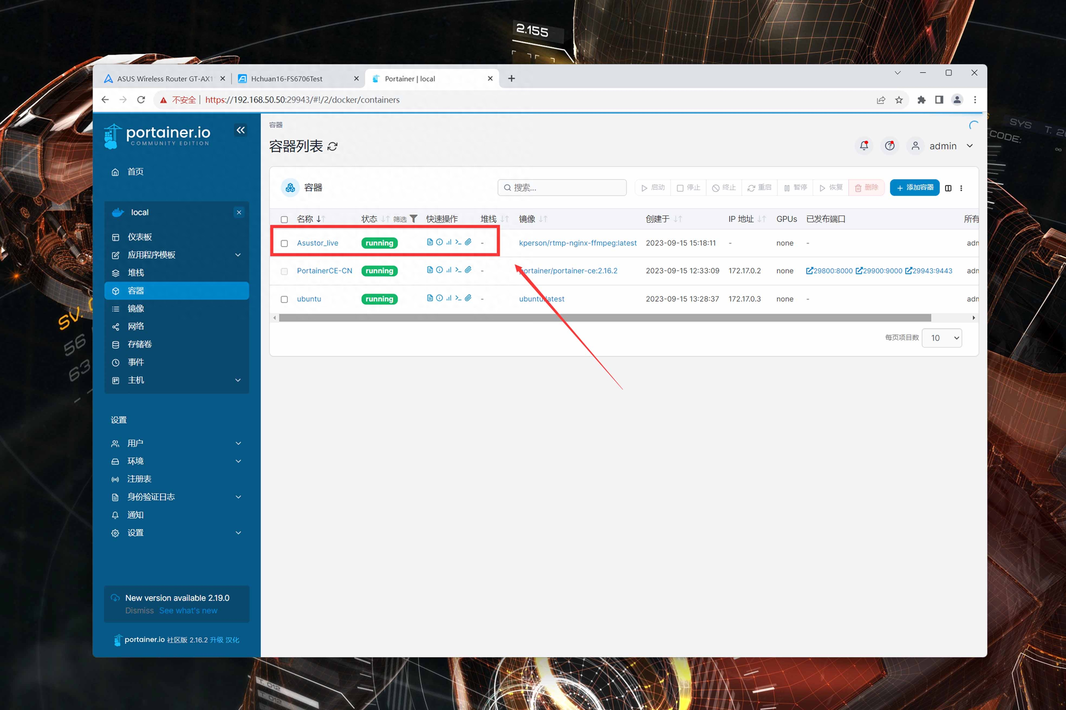The image size is (1066, 710).
Task: Open logs icon for PortainerCE-CN container
Action: tap(430, 270)
